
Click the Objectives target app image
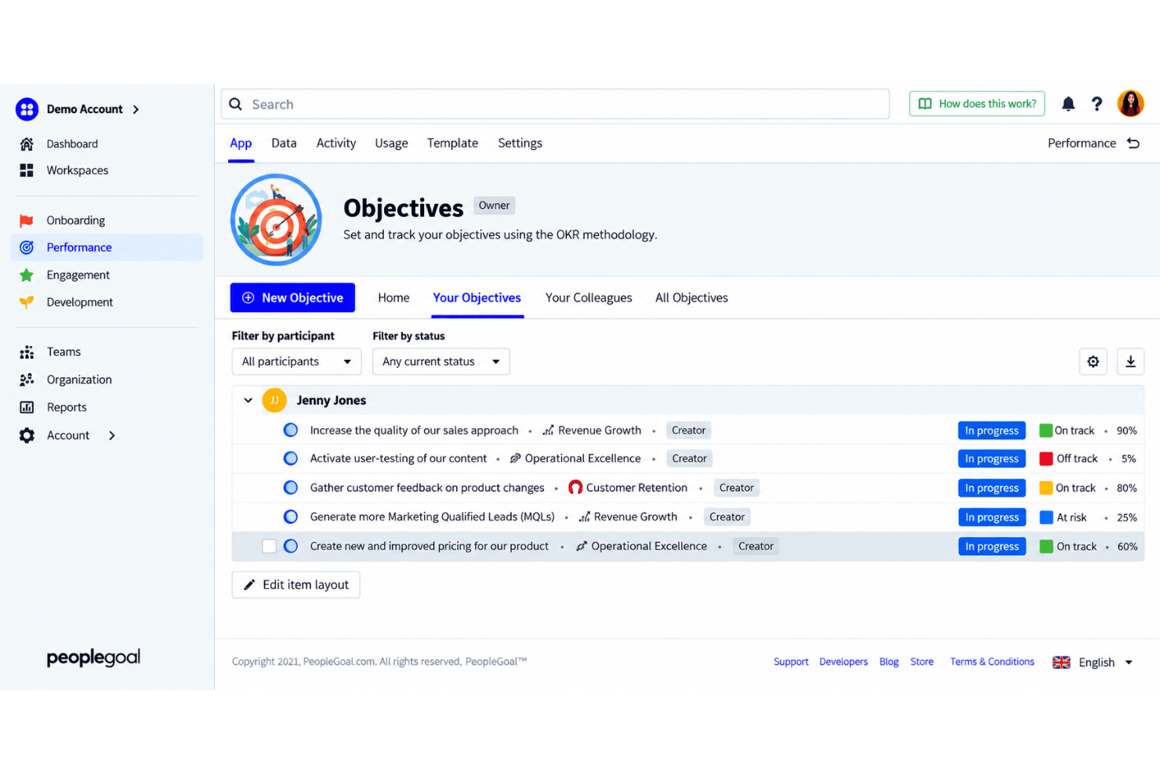coord(276,220)
